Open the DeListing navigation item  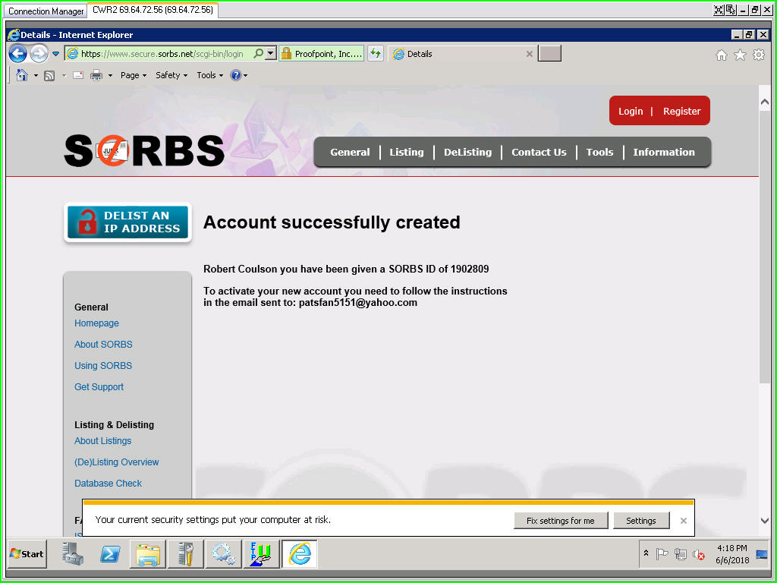[x=467, y=152]
